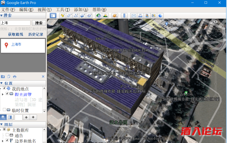The width and height of the screenshot is (227, 143).
Task: Check the 临时位置 checkbox
Action: [x=4, y=110]
